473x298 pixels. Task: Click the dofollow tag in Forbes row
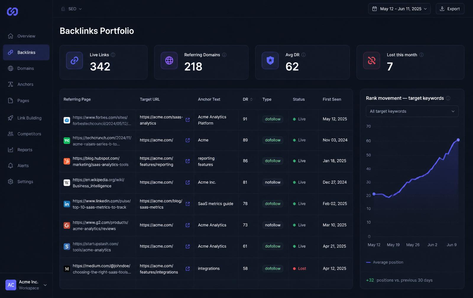(273, 119)
